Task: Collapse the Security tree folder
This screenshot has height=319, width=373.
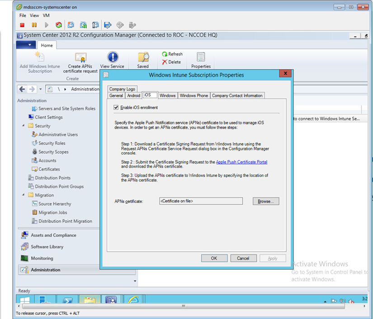Action: coord(23,125)
